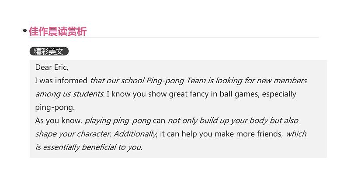Viewport: 347px width, 194px height.
Task: Click the dark 精彩美文 badge
Action: pyautogui.click(x=49, y=51)
